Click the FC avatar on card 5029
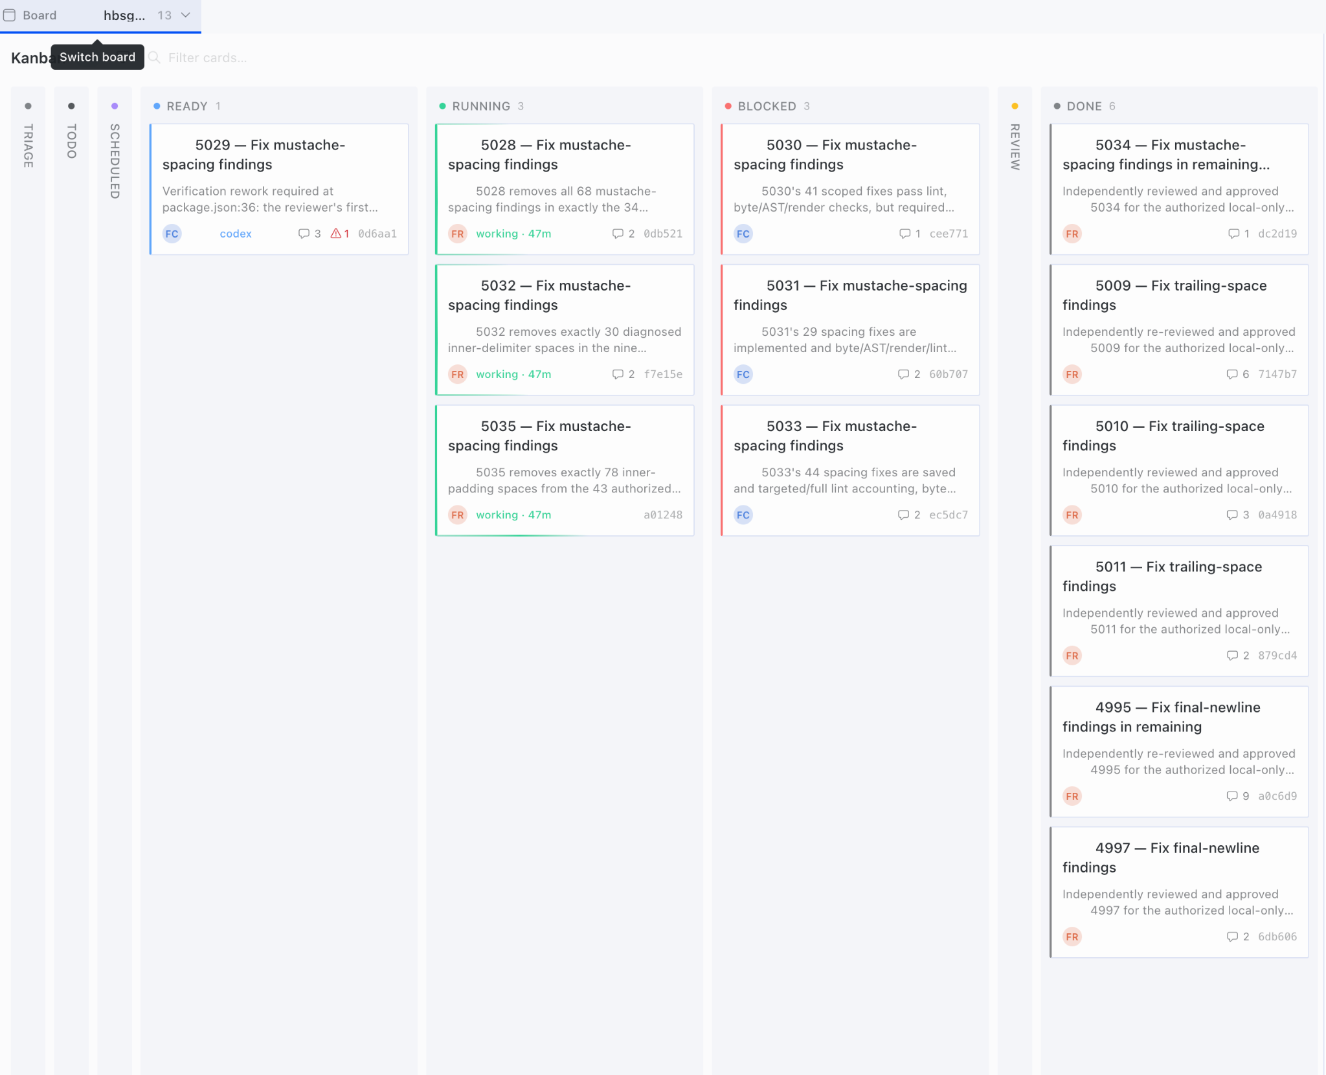The image size is (1326, 1075). point(172,234)
